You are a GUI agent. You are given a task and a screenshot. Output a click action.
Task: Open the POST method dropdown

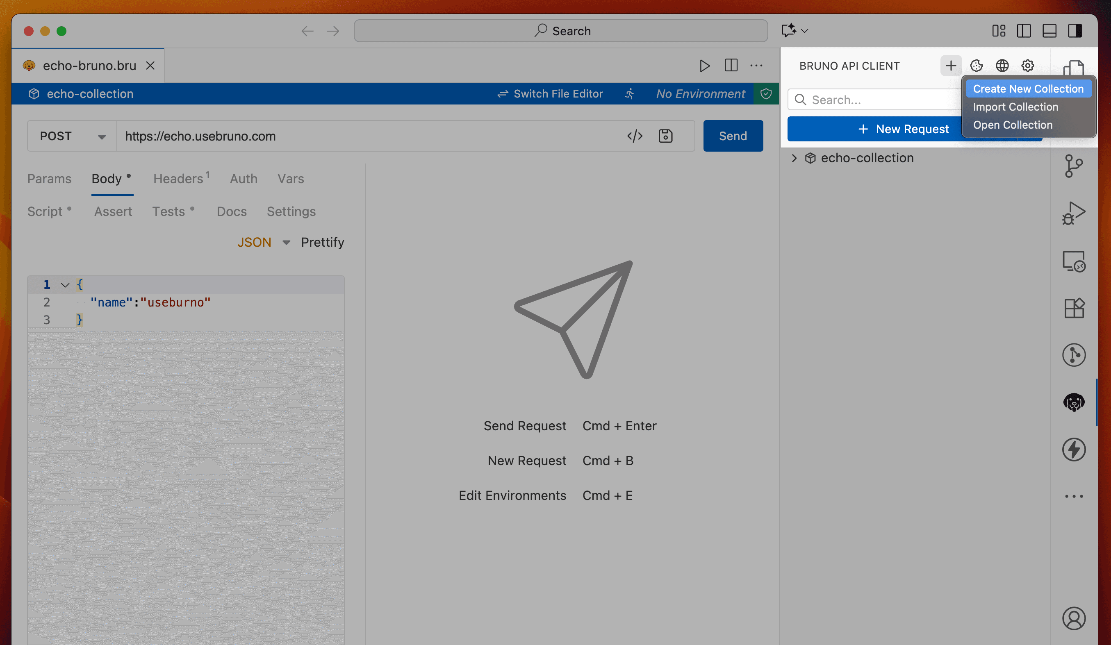pos(71,136)
